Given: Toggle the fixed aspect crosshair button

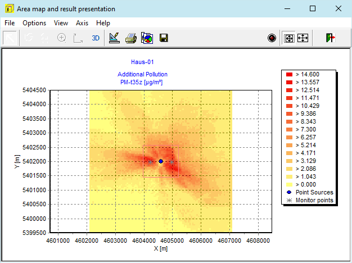Looking at the screenshot, I should 289,38.
